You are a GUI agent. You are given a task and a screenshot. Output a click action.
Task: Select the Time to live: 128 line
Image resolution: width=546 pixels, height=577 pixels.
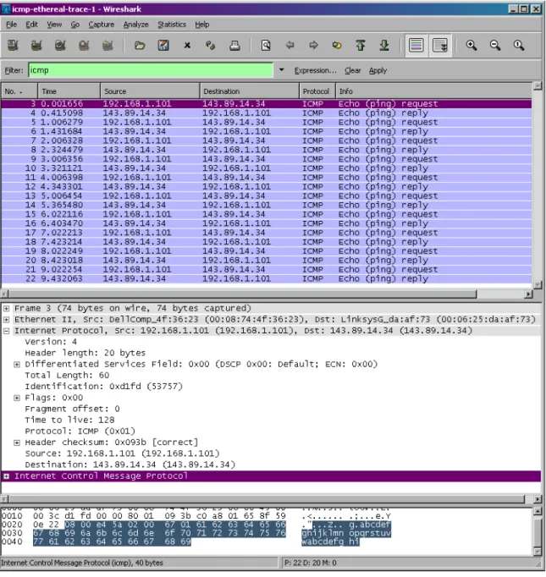[69, 420]
